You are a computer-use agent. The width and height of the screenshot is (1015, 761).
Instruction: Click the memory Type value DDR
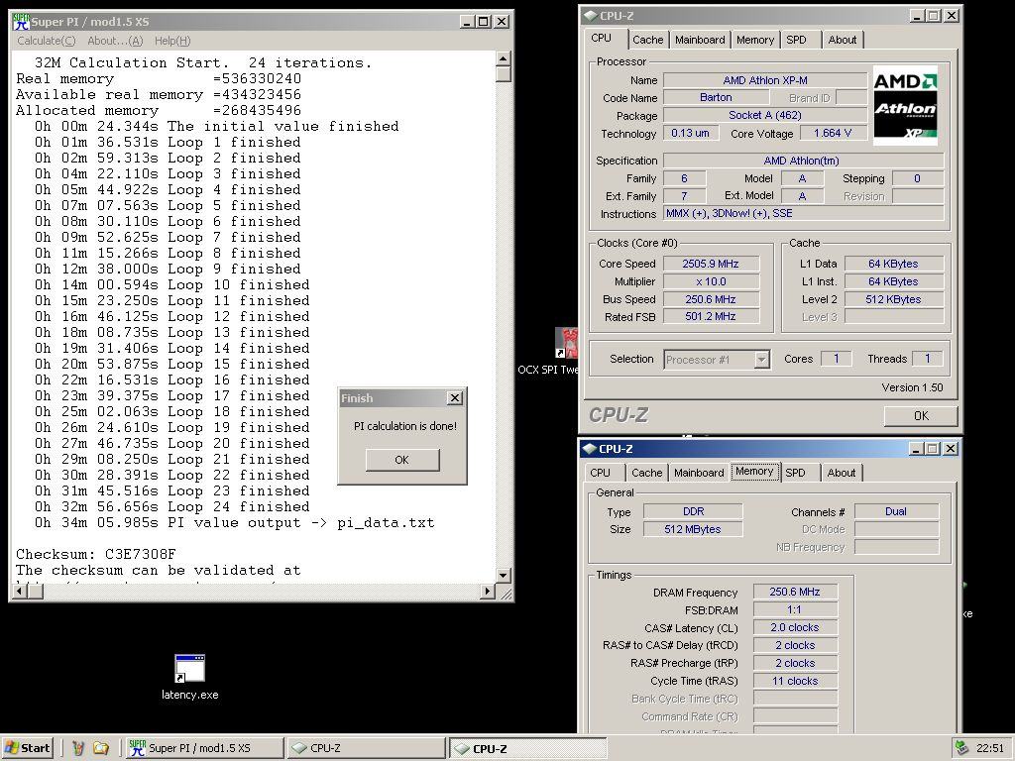pyautogui.click(x=693, y=511)
